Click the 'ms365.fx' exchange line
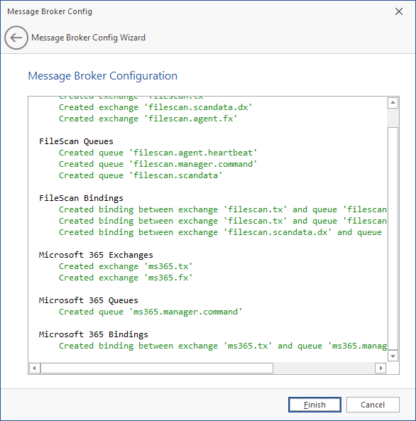This screenshot has width=416, height=421. 126,278
